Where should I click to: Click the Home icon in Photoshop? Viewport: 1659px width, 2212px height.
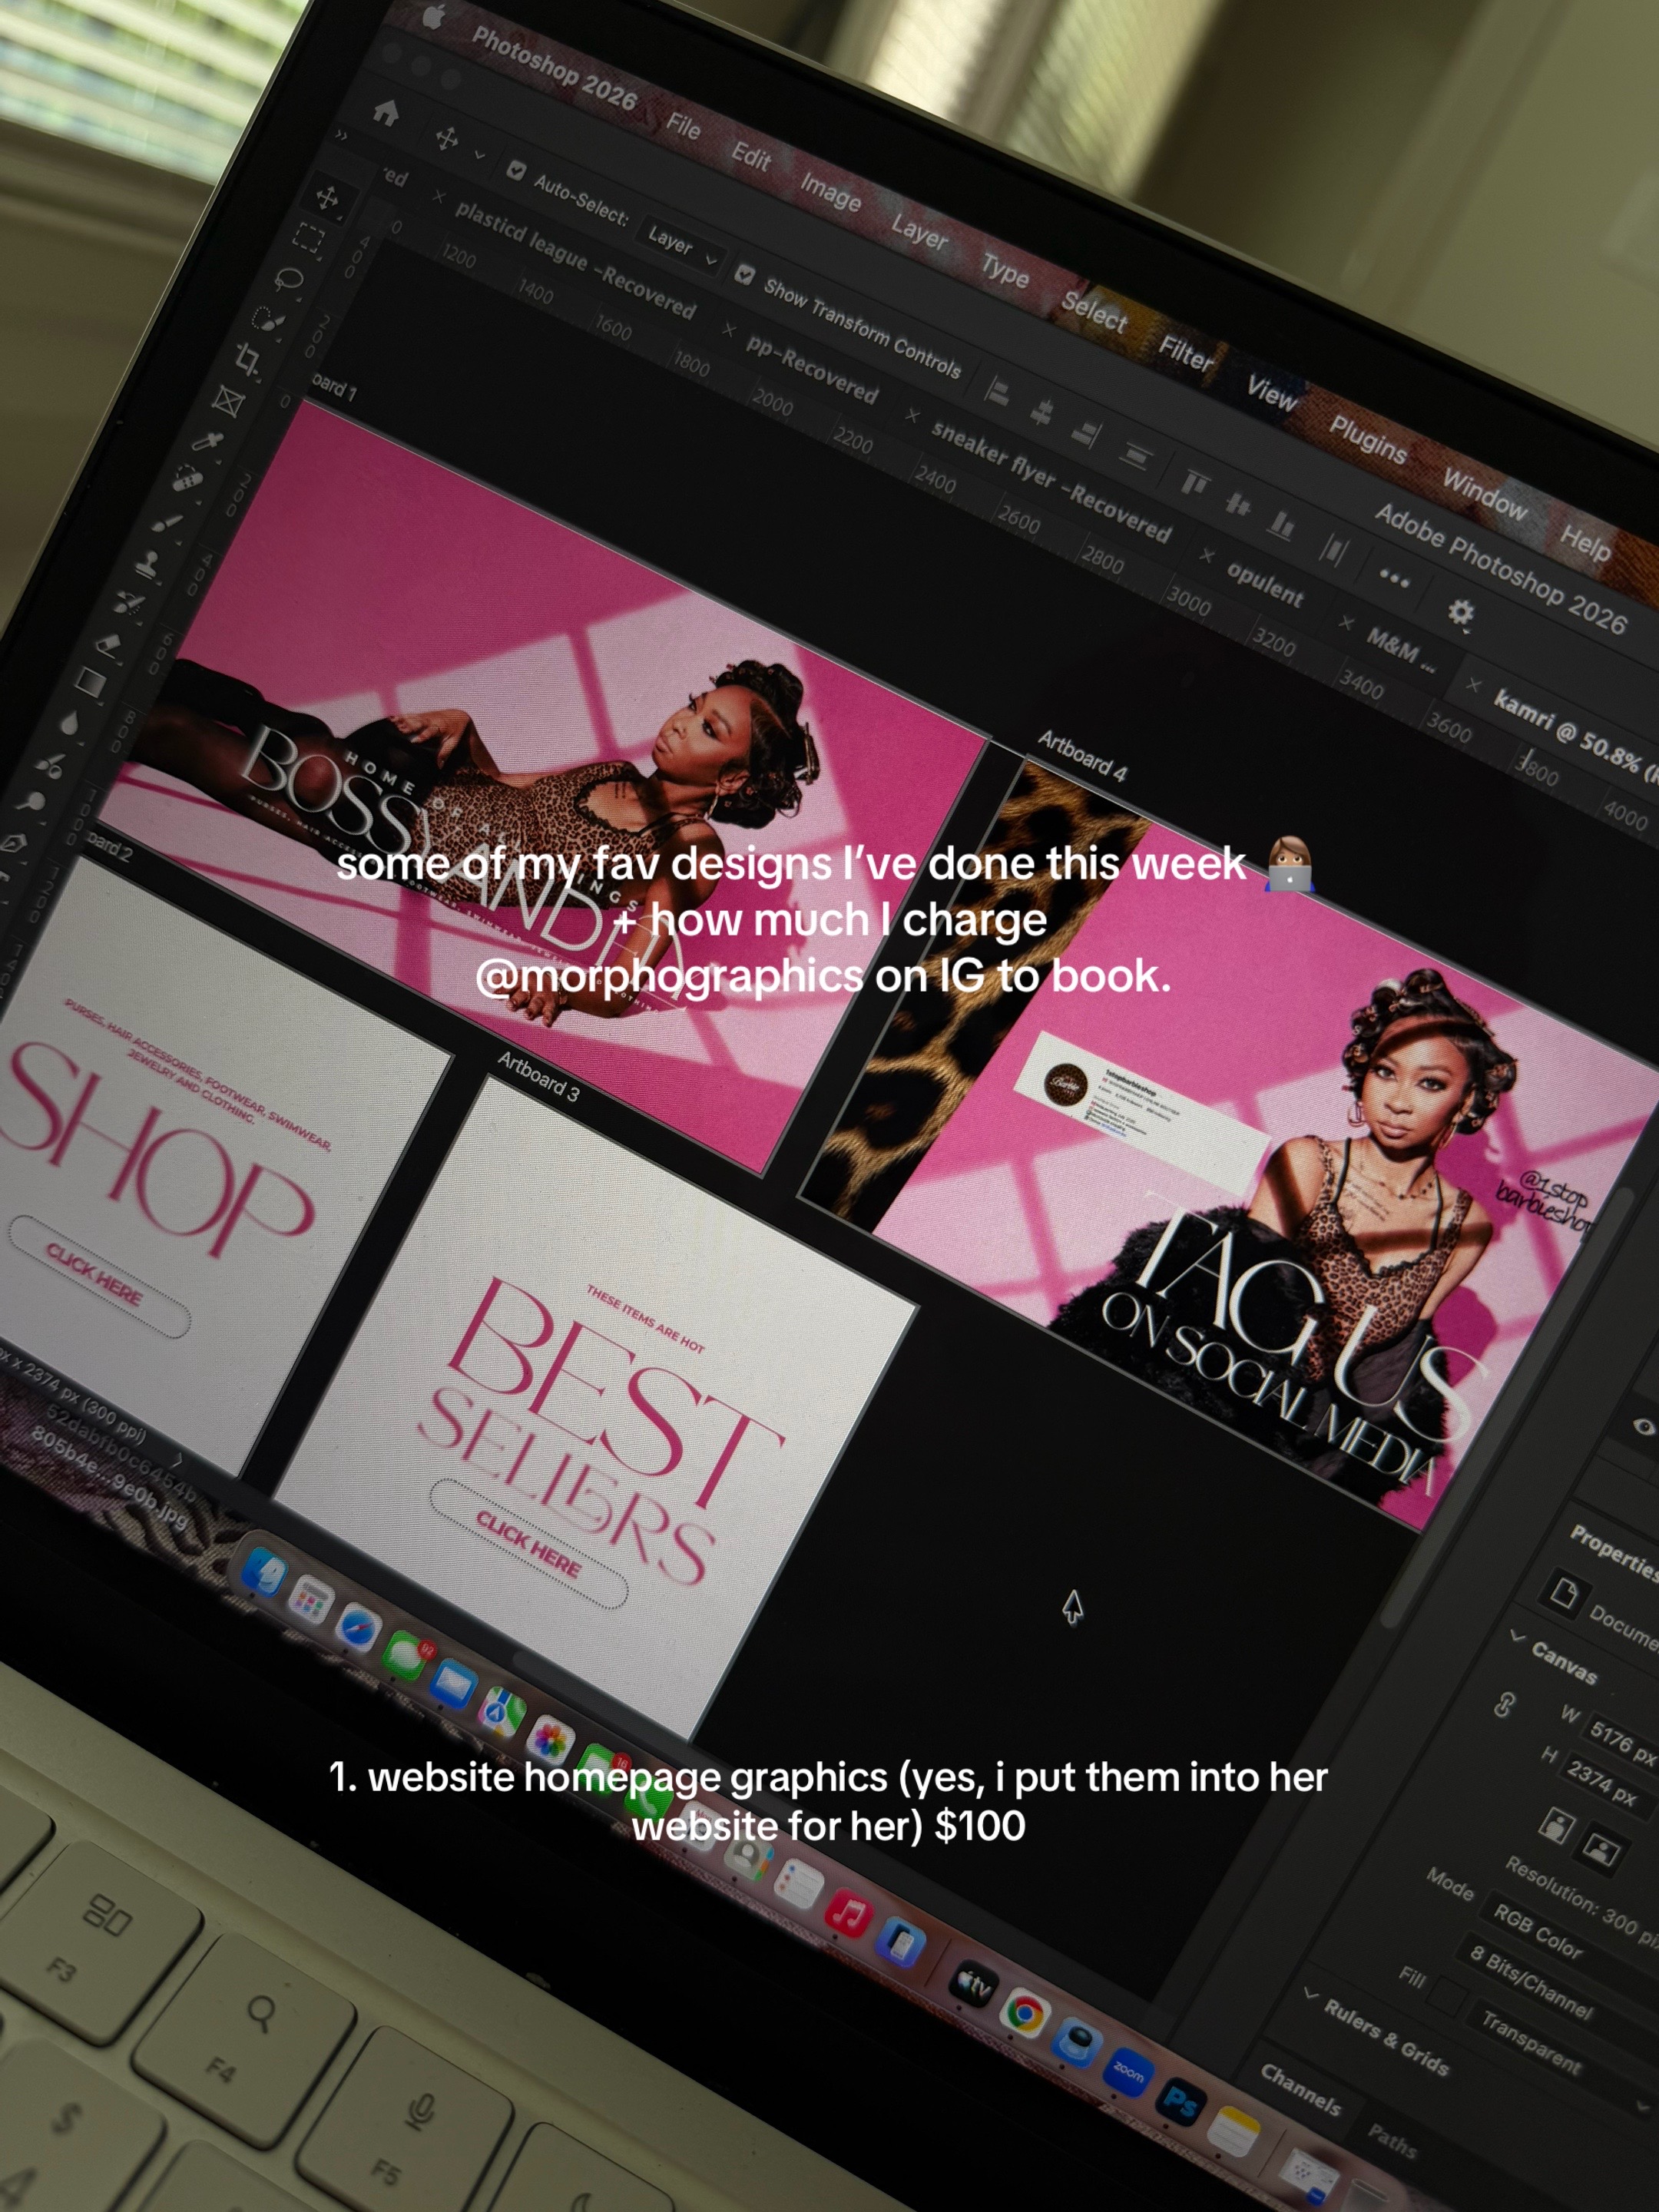point(386,112)
